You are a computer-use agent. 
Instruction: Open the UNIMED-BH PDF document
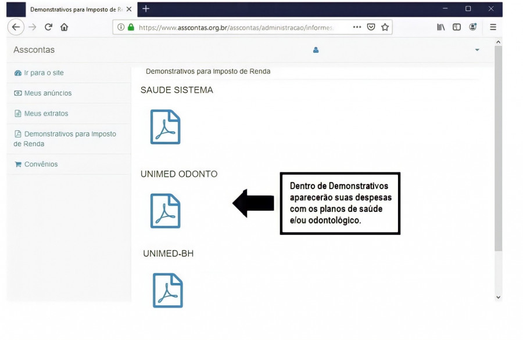click(x=168, y=290)
